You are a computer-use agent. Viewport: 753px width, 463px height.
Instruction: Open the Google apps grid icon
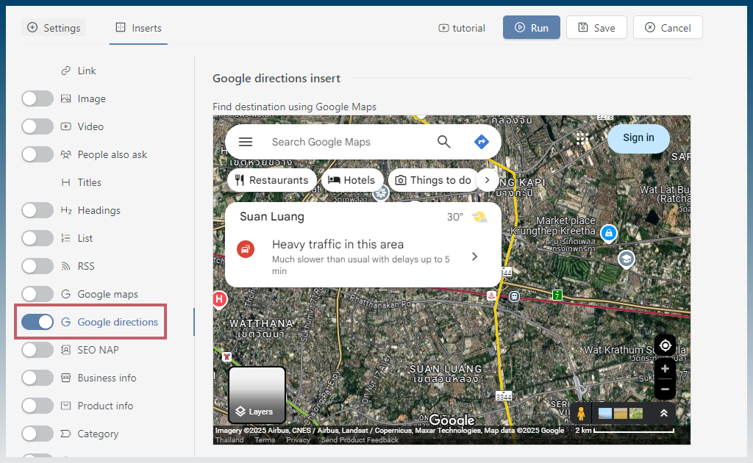(582, 139)
